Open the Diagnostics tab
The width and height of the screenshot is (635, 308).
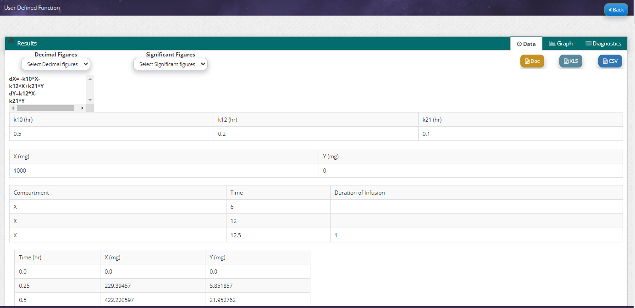pos(603,44)
